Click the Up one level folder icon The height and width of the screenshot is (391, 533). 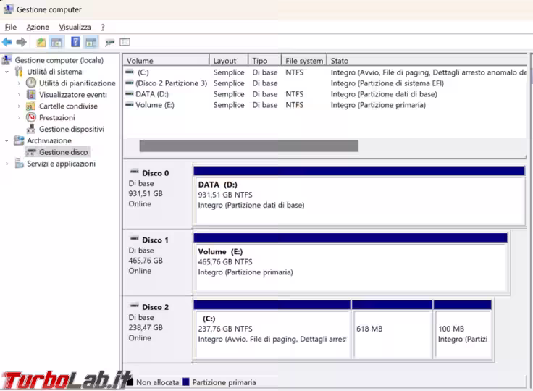tap(41, 42)
